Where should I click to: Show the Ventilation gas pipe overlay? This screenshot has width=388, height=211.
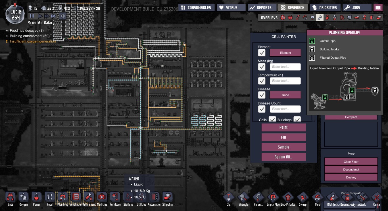[327, 18]
